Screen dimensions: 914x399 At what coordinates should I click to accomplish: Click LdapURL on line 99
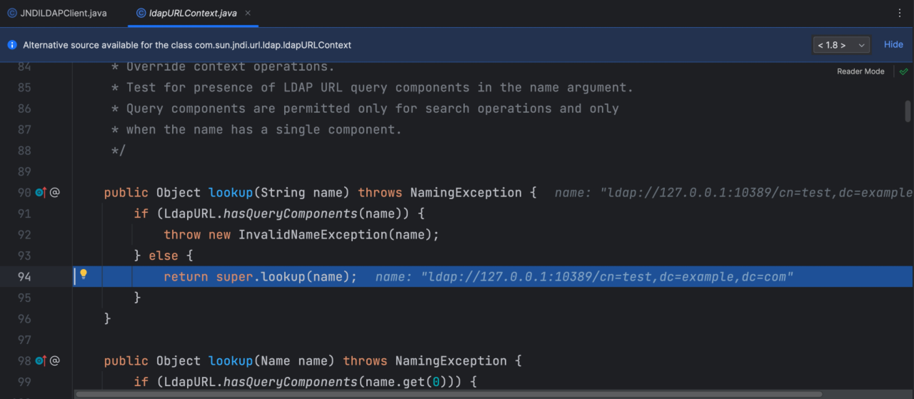[x=189, y=382]
